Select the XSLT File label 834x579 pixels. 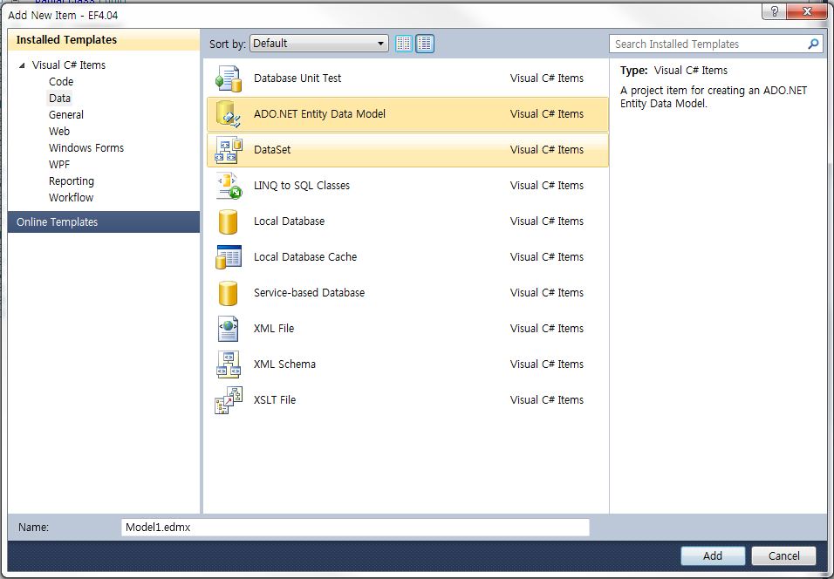275,400
